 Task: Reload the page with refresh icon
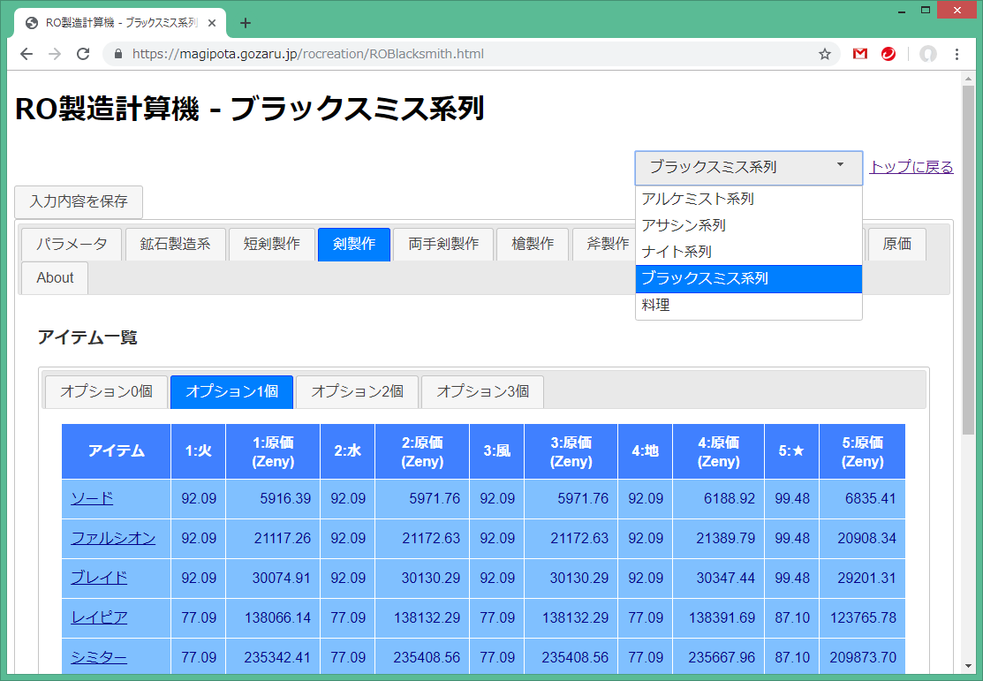pos(83,54)
